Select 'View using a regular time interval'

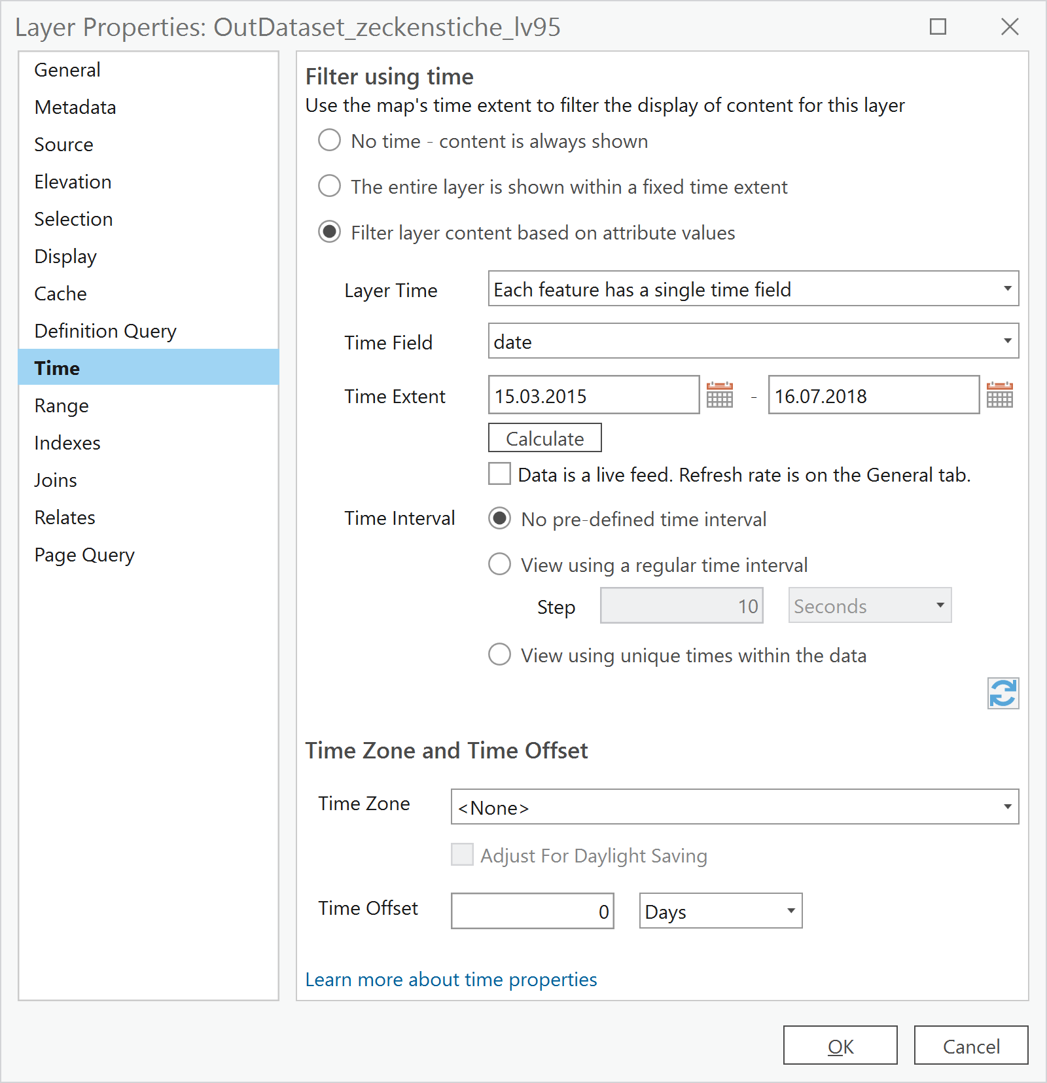pyautogui.click(x=500, y=564)
